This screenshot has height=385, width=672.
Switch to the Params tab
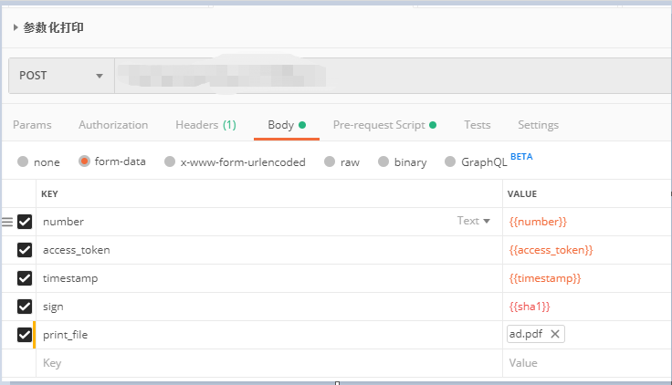(32, 125)
